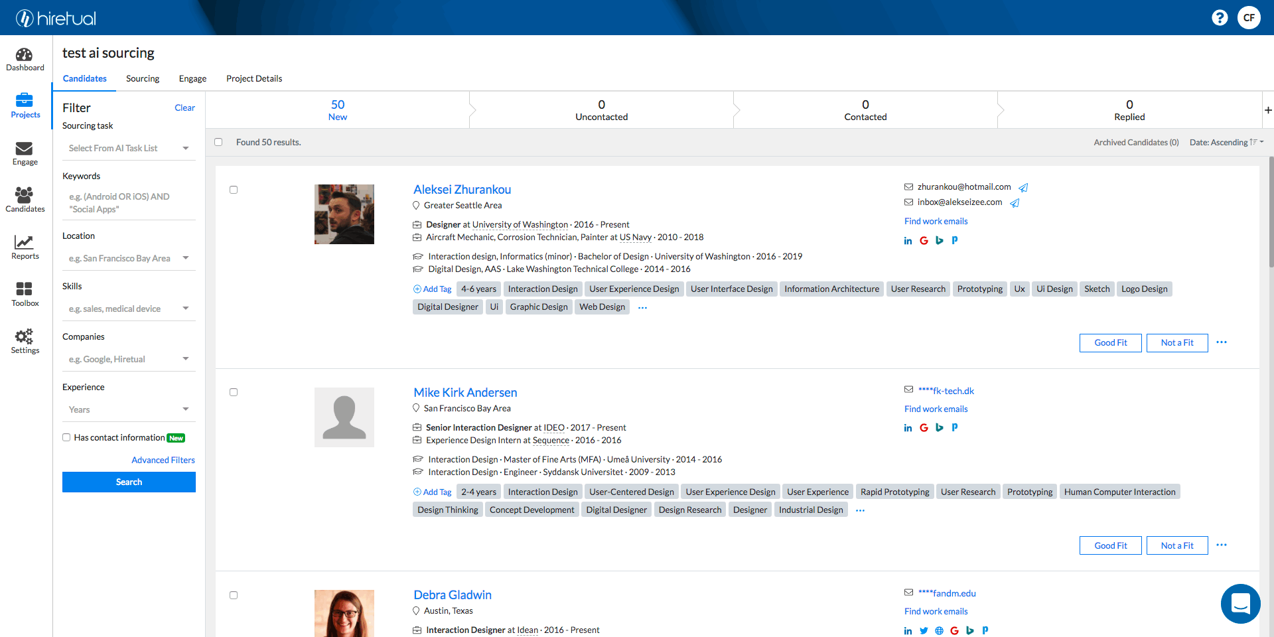The width and height of the screenshot is (1274, 637).
Task: Open the chat support bubble
Action: [1240, 603]
